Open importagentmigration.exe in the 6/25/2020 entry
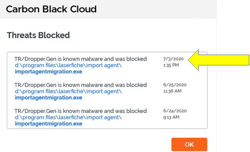This screenshot has width=250, height=152. (48, 98)
